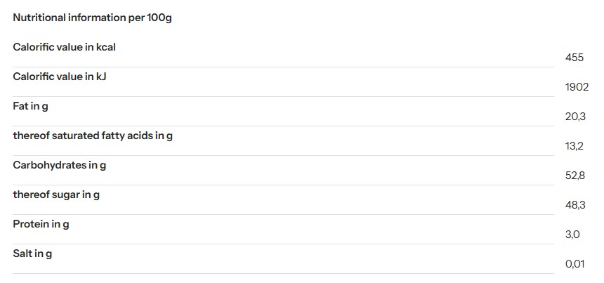The image size is (604, 283).
Task: Click the 455 kcal value
Action: pos(574,58)
